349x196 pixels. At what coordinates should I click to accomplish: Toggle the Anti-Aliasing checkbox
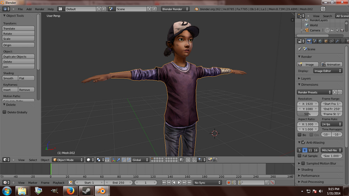click(x=303, y=142)
